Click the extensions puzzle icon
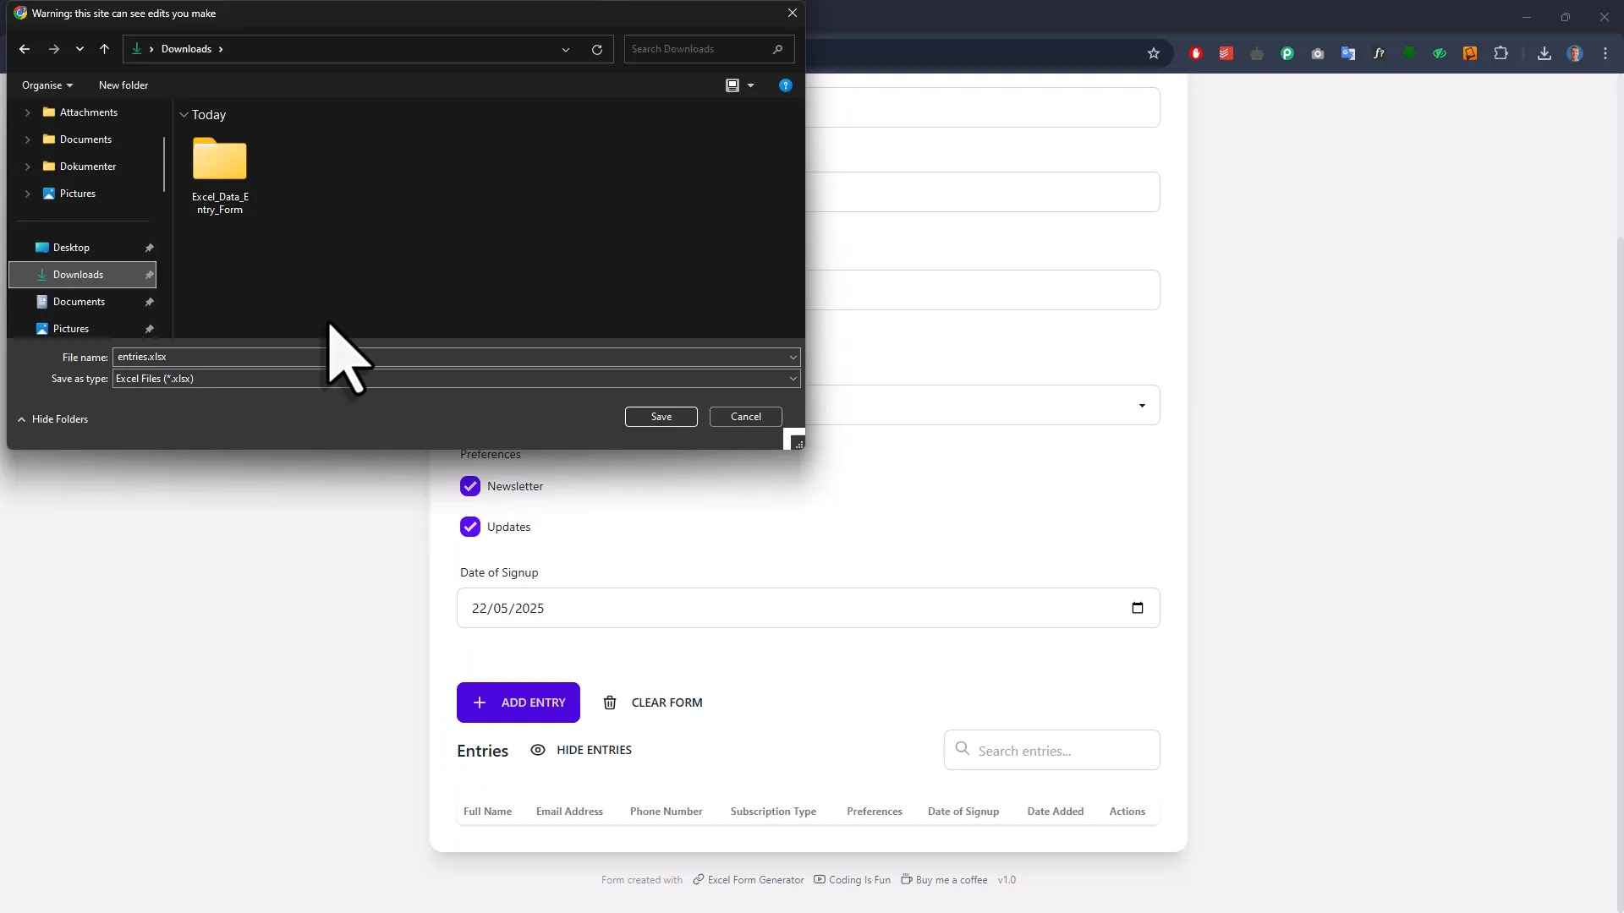This screenshot has width=1624, height=913. (1501, 53)
